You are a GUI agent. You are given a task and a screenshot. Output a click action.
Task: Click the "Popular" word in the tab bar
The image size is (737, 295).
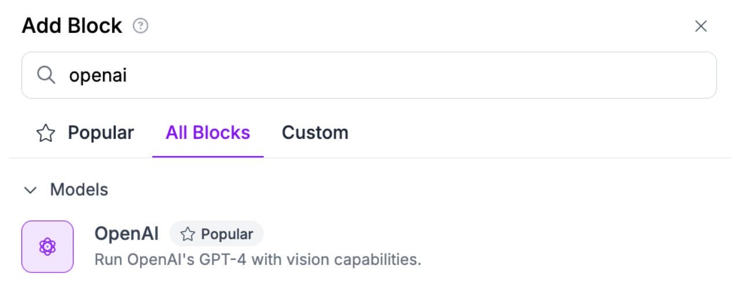click(101, 133)
